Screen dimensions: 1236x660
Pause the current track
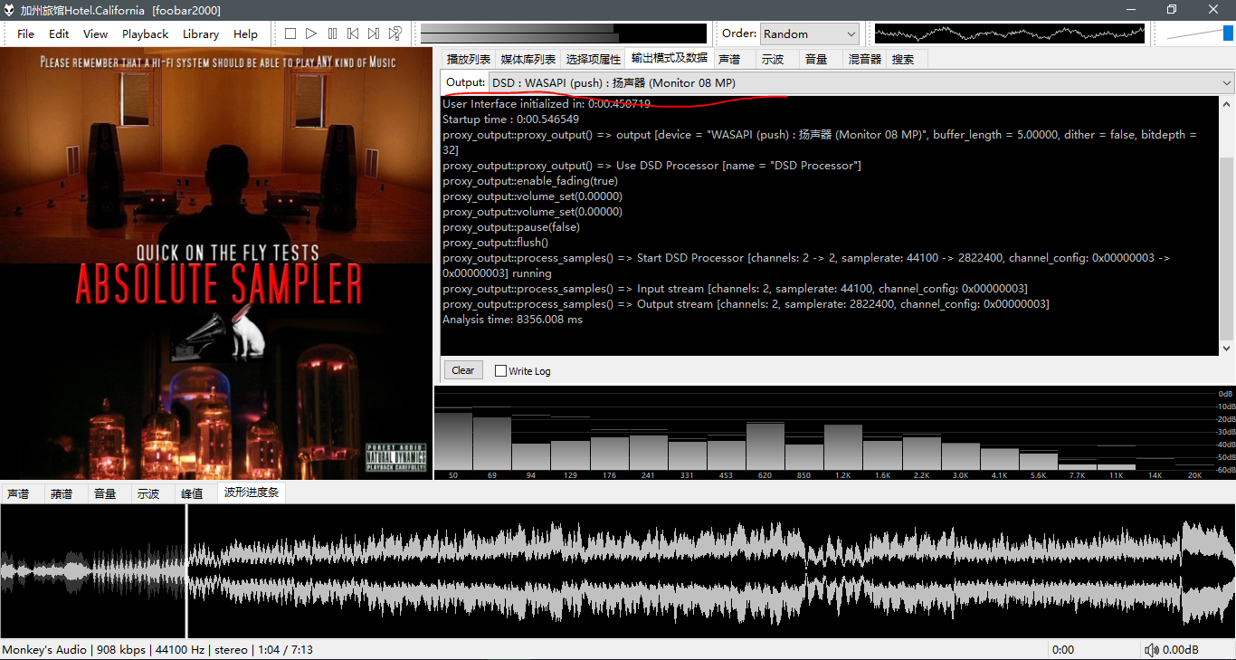coord(332,33)
